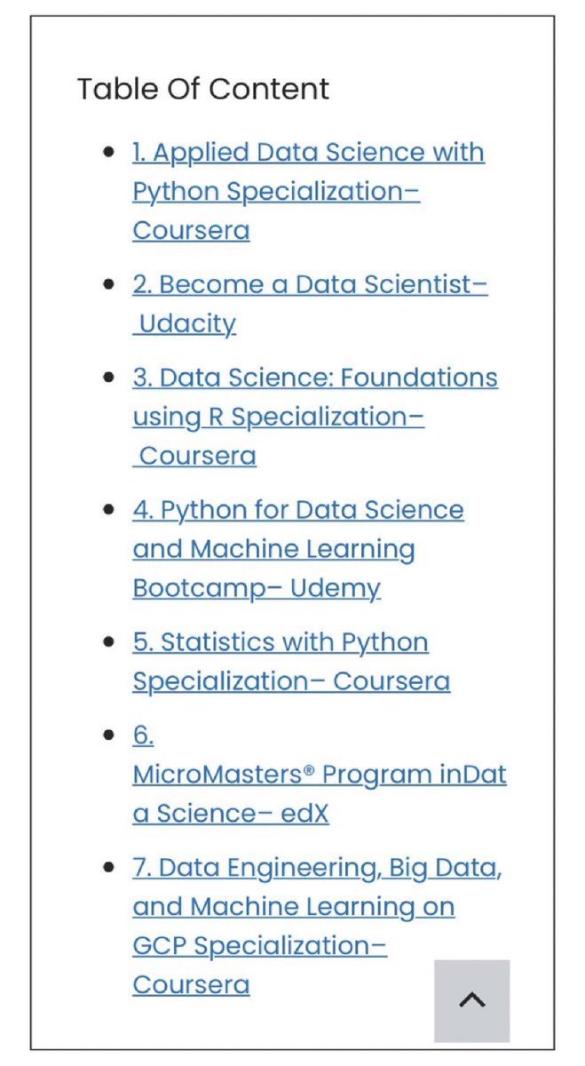The image size is (585, 1066).
Task: Click the Table Of Content heading
Action: tap(203, 89)
